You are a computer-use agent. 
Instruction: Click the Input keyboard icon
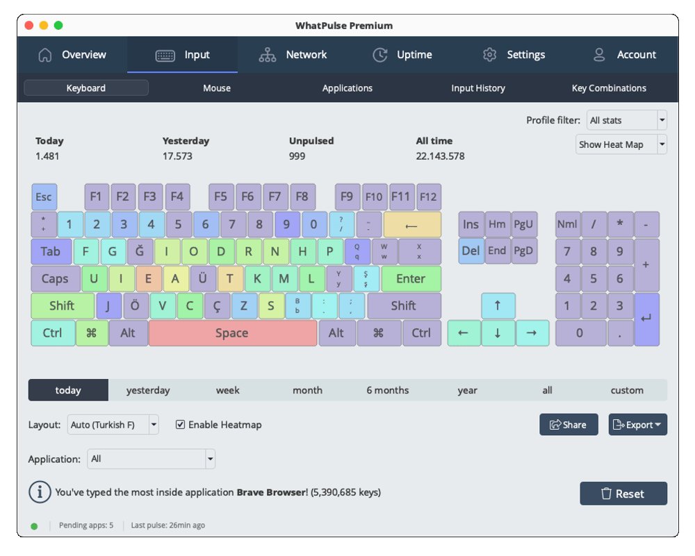pyautogui.click(x=165, y=56)
